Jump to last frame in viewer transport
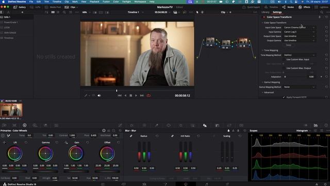This screenshot has height=186, width=330. pyautogui.click(x=142, y=96)
